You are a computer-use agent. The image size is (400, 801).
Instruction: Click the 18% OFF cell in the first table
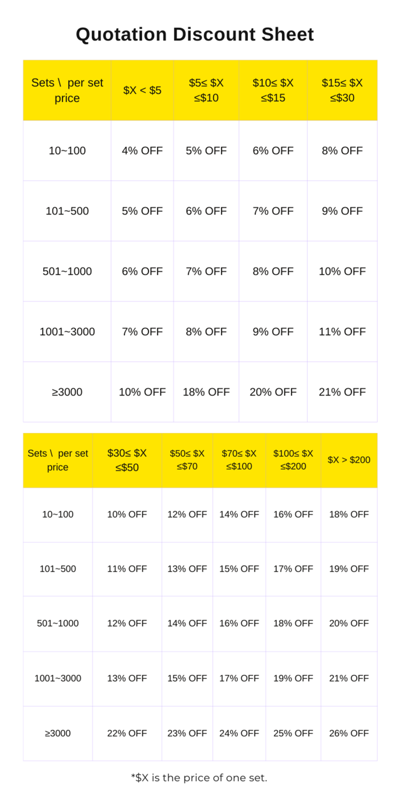[206, 392]
